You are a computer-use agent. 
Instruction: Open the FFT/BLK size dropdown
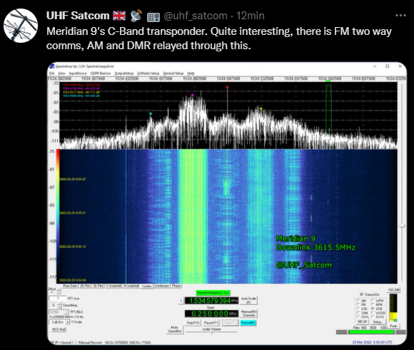click(x=59, y=312)
